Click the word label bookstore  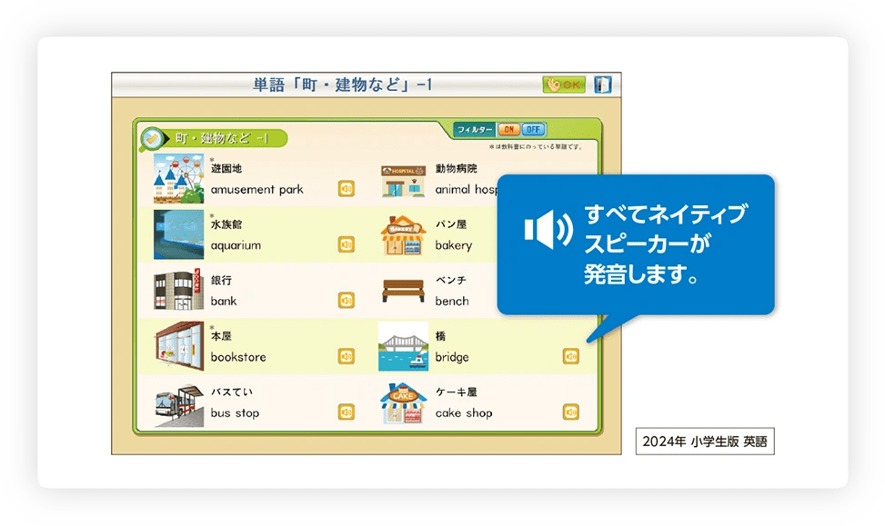(238, 357)
